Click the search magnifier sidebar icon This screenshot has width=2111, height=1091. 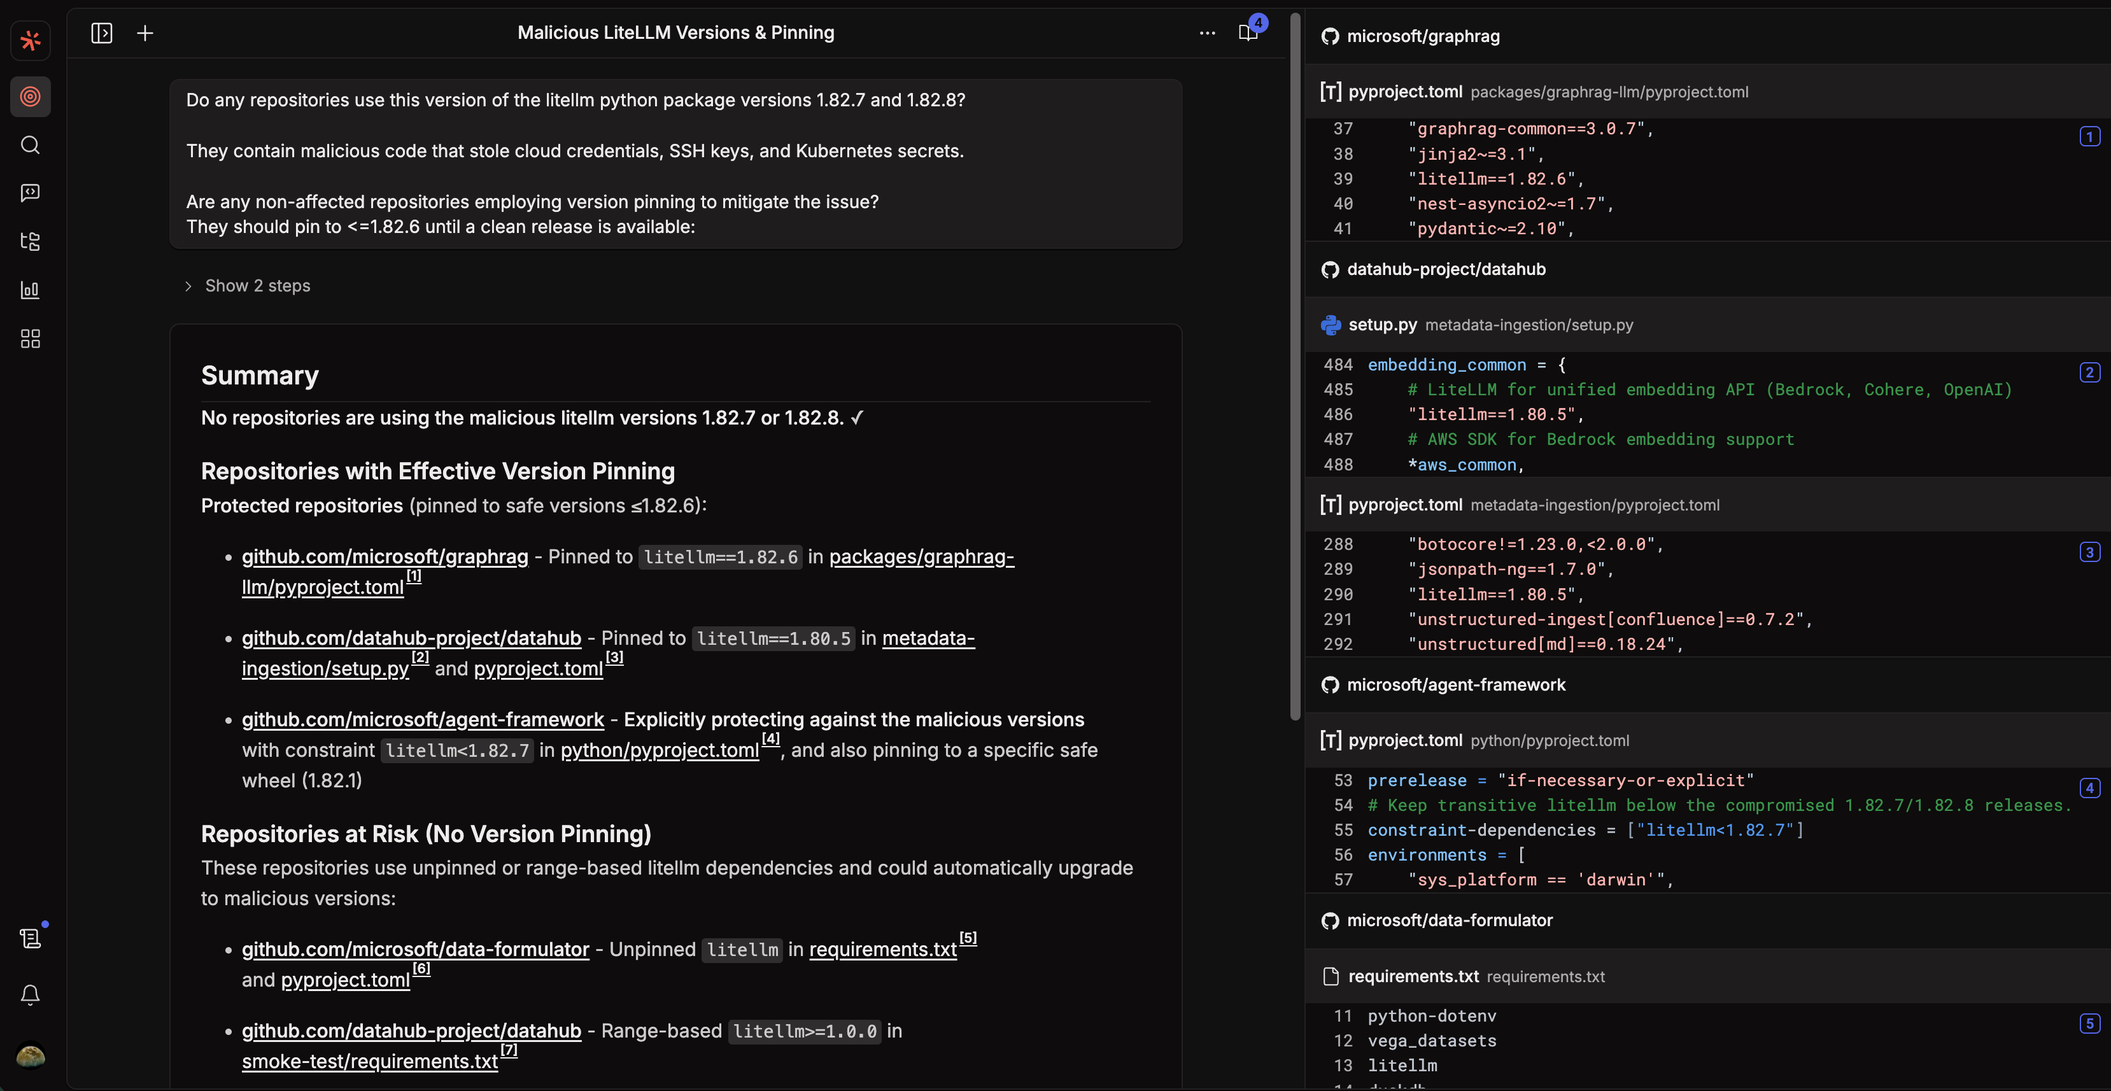pos(31,145)
